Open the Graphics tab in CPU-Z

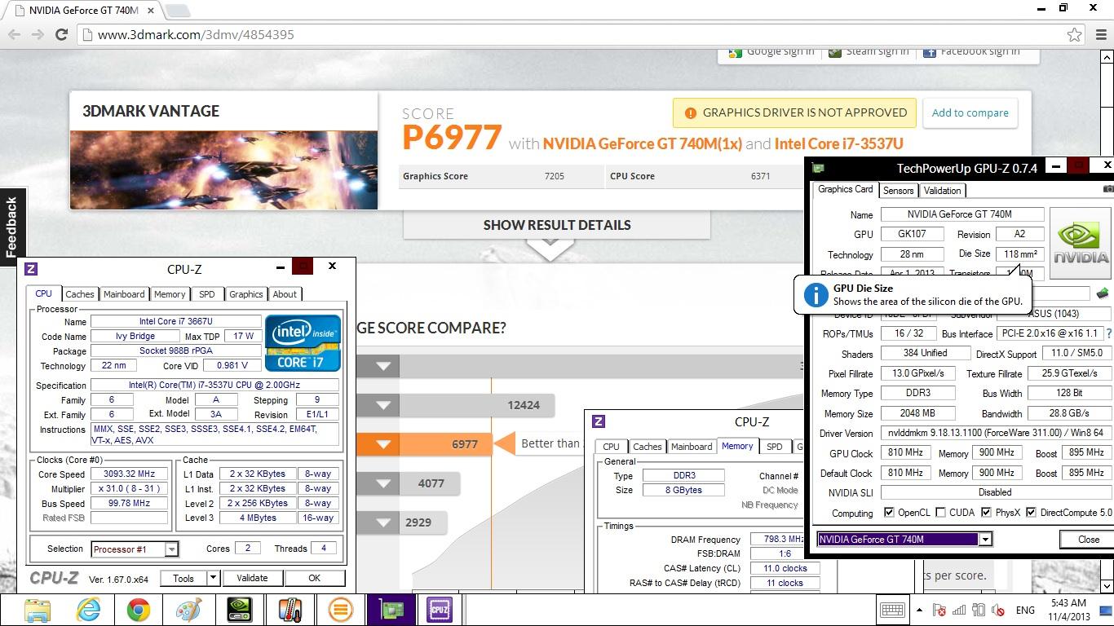point(245,294)
